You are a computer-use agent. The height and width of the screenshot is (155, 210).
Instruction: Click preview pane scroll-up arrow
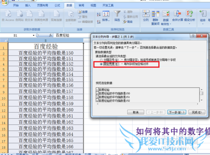[x=202, y=89]
